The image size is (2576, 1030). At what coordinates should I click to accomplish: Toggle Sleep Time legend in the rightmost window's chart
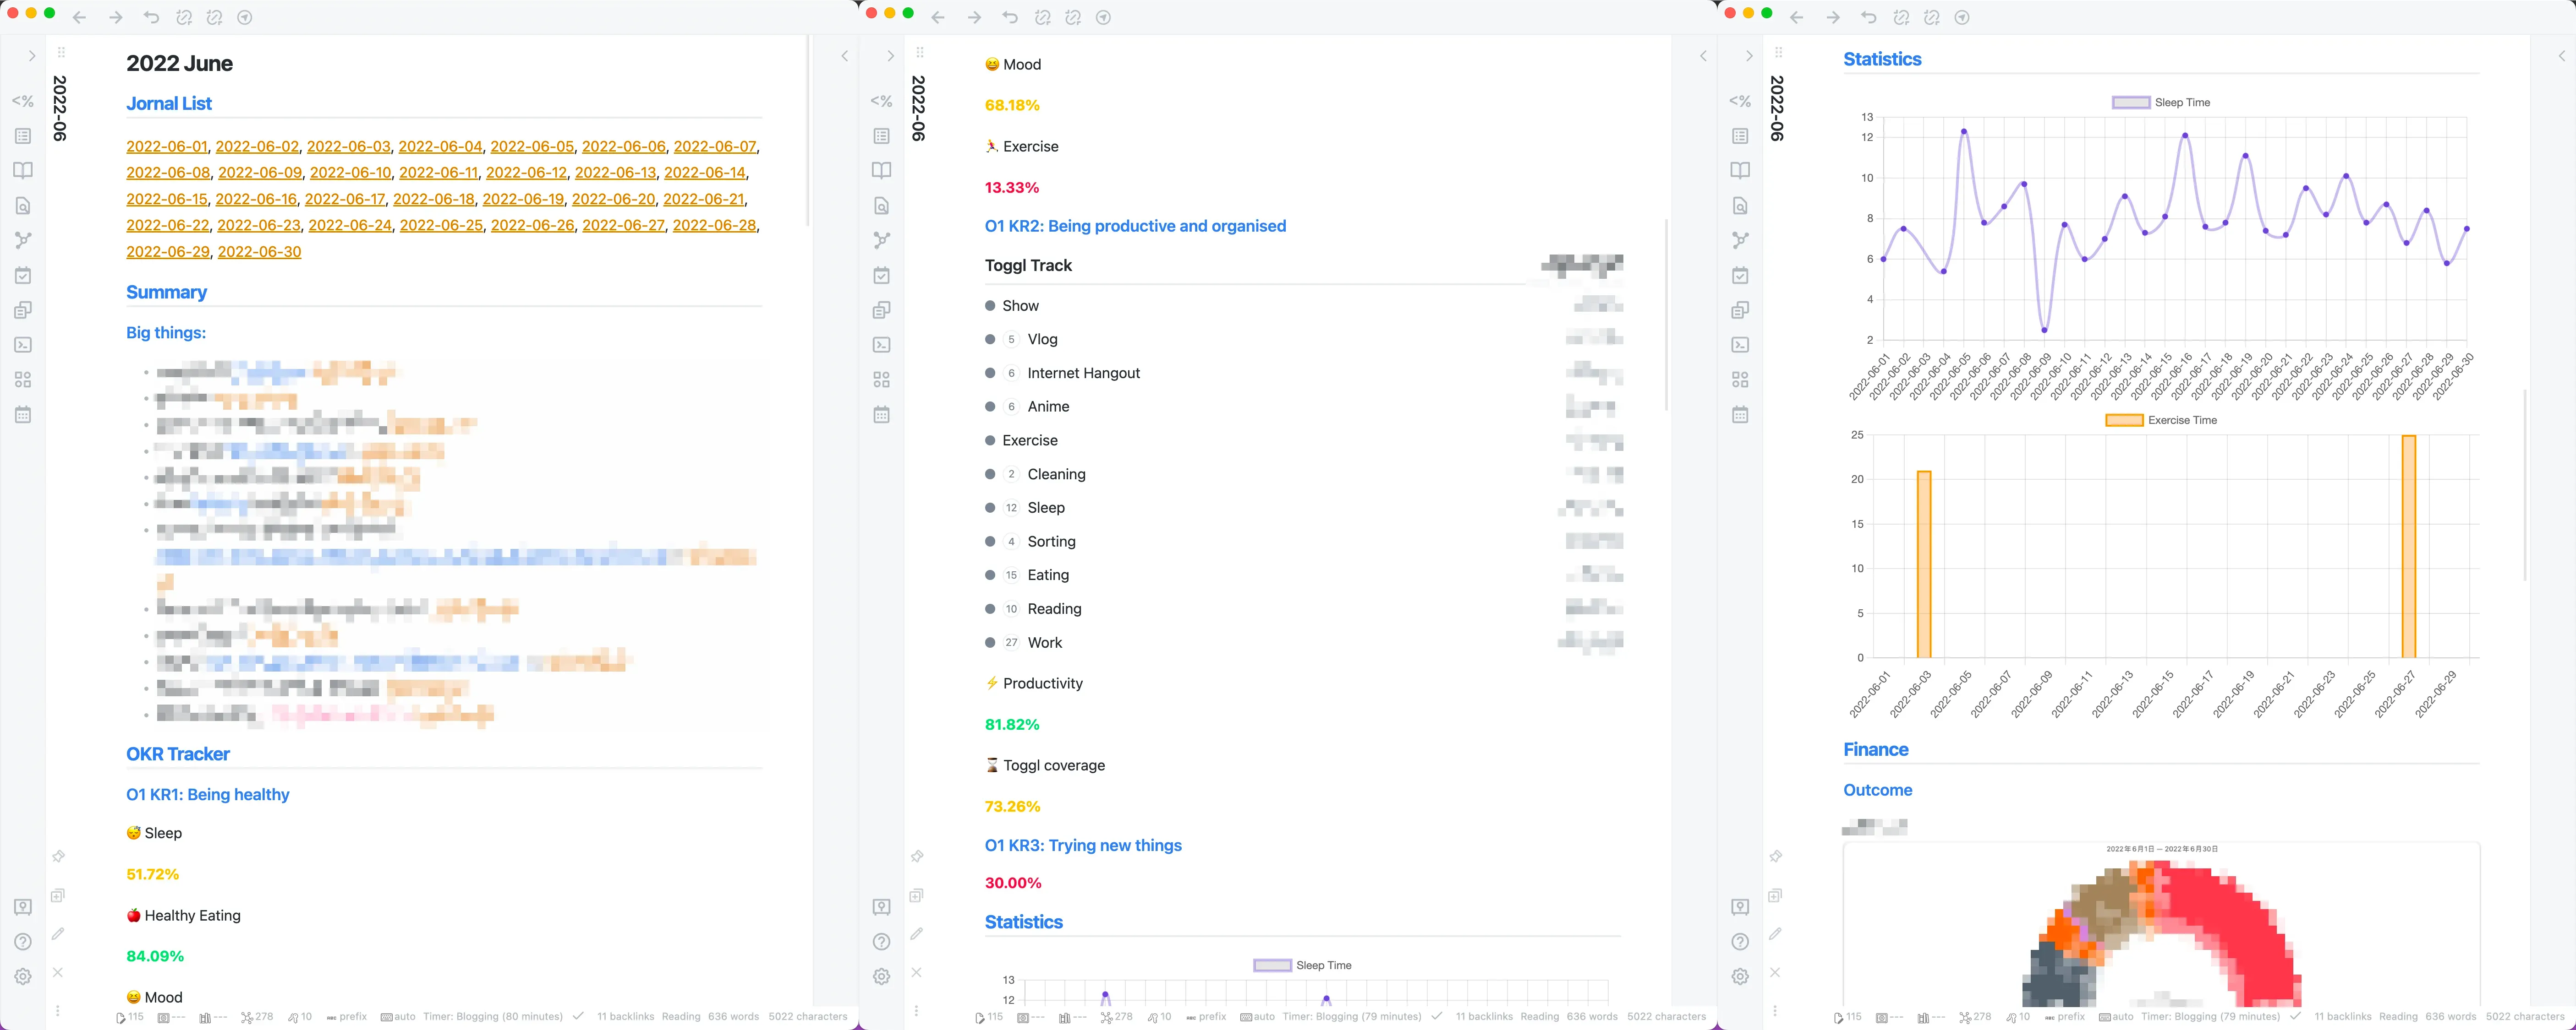(x=2131, y=102)
